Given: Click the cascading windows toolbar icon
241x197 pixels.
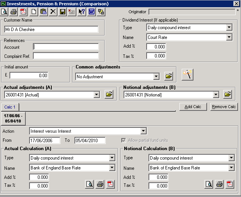Looking at the screenshot, I should (x=101, y=12).
